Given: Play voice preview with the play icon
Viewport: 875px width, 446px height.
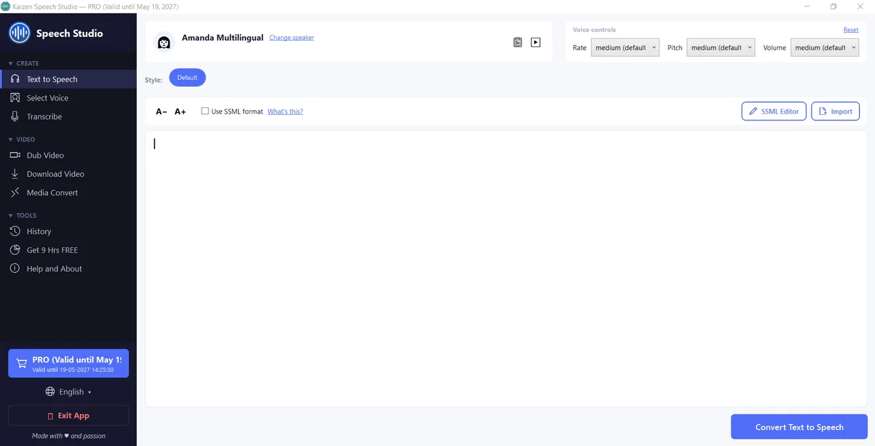Looking at the screenshot, I should point(536,42).
